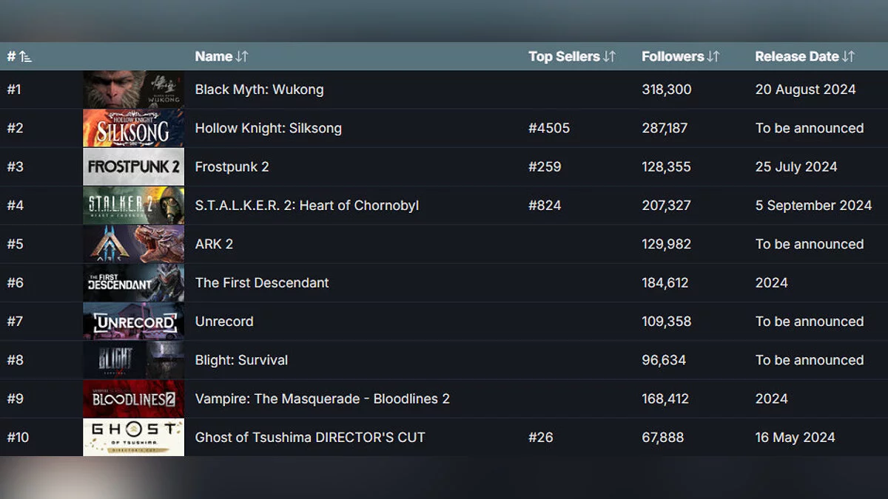This screenshot has width=888, height=499.
Task: Select the #5 rank cell
Action: 15,244
